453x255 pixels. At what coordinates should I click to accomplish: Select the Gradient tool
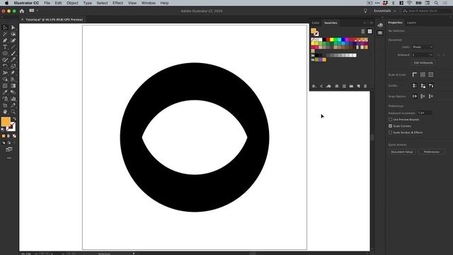(x=13, y=86)
